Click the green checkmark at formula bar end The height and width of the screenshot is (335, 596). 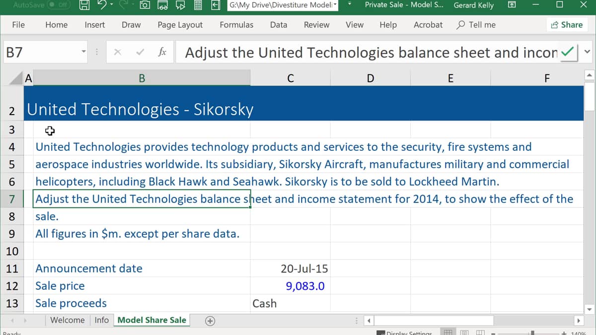[x=568, y=52]
